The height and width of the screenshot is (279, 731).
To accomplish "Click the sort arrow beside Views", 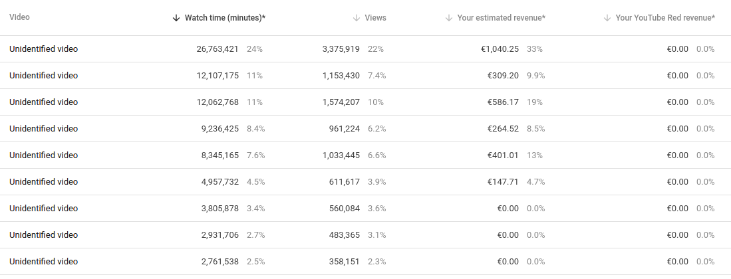I will tap(357, 18).
